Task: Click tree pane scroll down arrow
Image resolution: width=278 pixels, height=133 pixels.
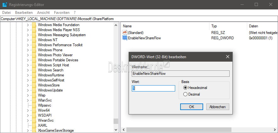Action: tap(116, 130)
